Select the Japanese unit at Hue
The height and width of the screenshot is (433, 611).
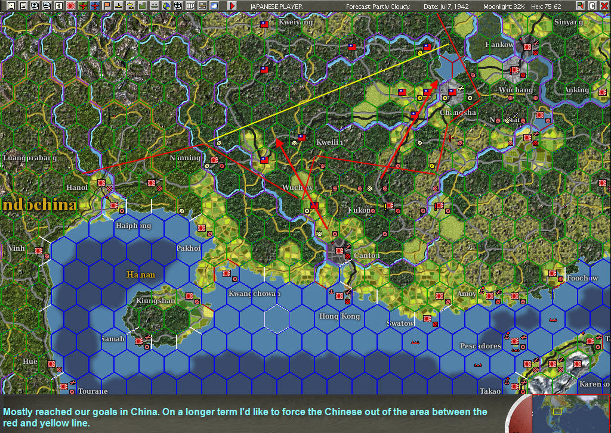tap(51, 364)
